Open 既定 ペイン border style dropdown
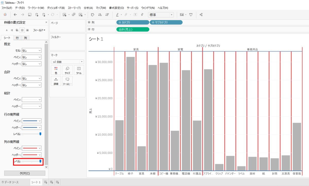 point(32,57)
